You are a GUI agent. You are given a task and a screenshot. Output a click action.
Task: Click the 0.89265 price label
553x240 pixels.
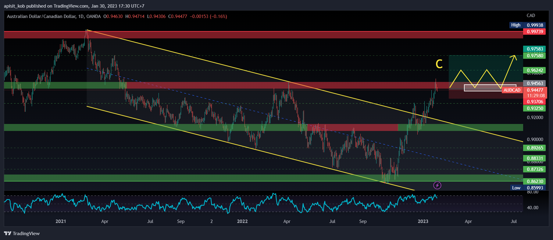click(535, 148)
